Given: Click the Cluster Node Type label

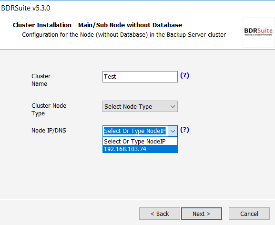Looking at the screenshot, I should point(49,110).
